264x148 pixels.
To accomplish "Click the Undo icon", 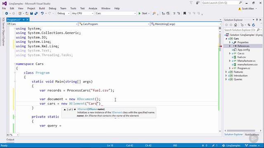I will pyautogui.click(x=42, y=14).
